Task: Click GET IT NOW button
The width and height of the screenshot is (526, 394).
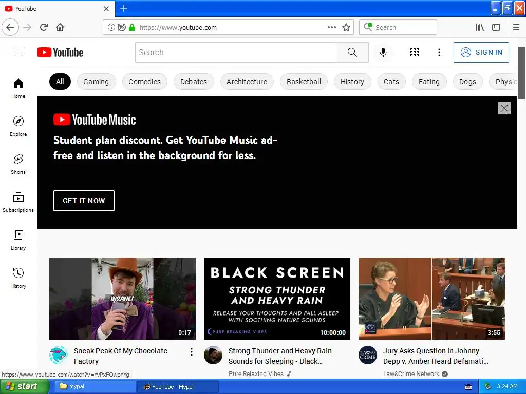Action: (x=84, y=201)
